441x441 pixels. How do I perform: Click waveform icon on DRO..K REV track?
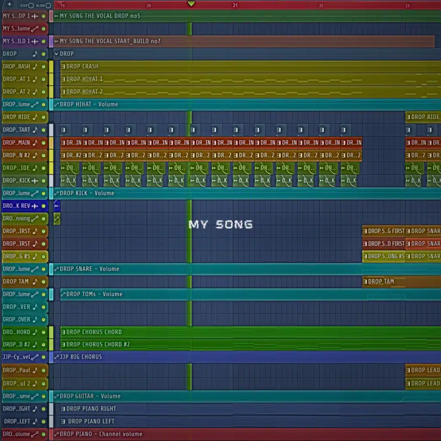point(35,206)
